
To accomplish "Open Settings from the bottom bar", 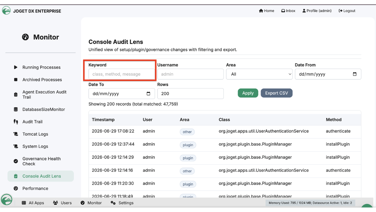I will point(122,203).
